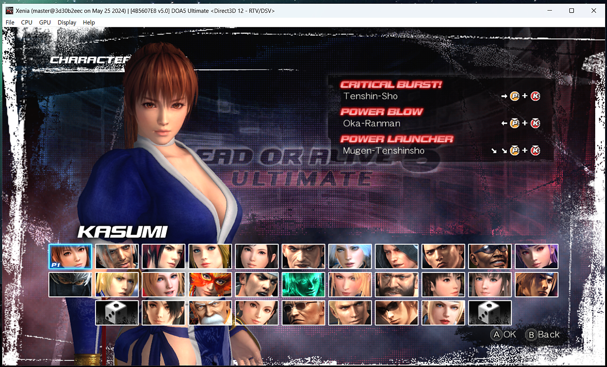Minimize the Xenia window
This screenshot has height=367, width=607.
pos(549,11)
